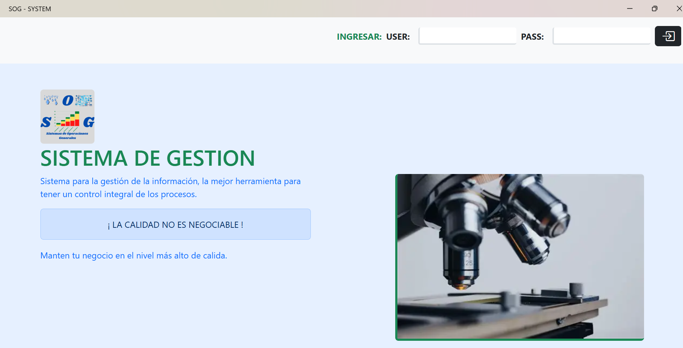Open the microscope image
683x348 pixels.
coord(520,257)
